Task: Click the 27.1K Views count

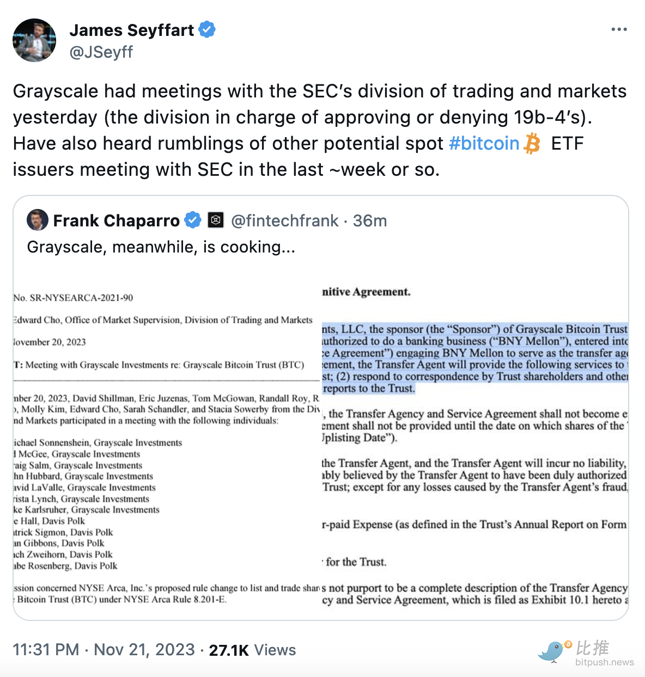Action: click(x=252, y=650)
